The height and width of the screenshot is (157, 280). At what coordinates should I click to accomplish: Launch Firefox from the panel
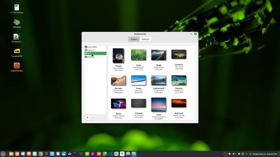(17, 154)
